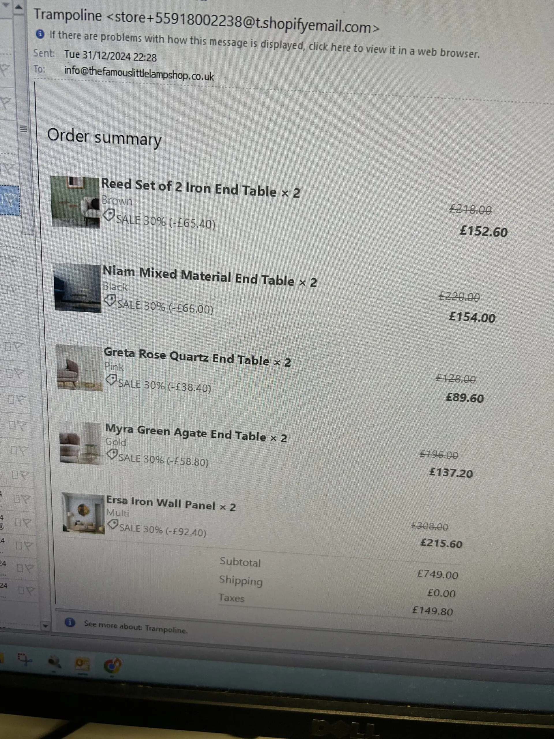Click the info icon beside See more about Trampoline
Viewport: 554px width, 739px height.
tap(70, 622)
